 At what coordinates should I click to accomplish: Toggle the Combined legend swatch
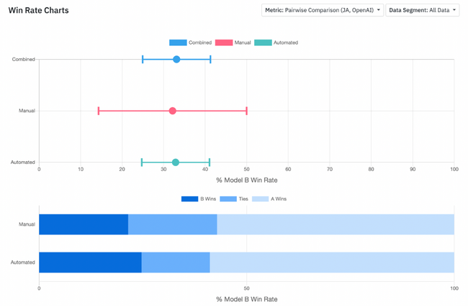point(178,42)
